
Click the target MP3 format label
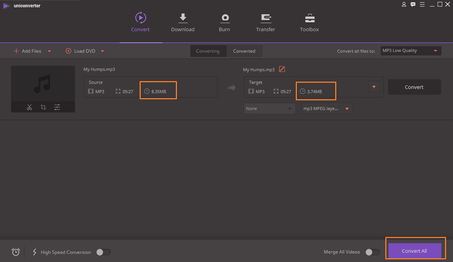tap(260, 91)
